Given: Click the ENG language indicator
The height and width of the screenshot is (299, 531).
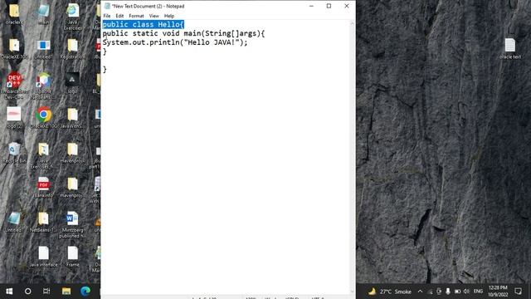Looking at the screenshot, I should [x=478, y=292].
